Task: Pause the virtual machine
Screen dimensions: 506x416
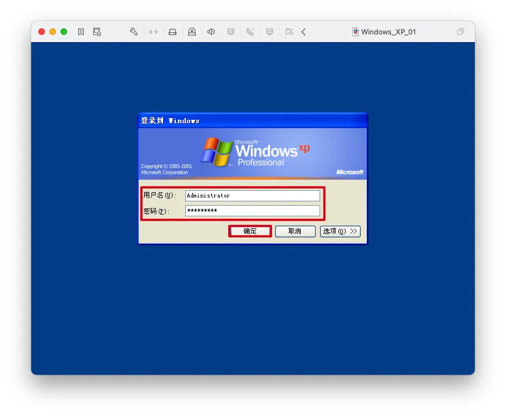Action: (81, 32)
